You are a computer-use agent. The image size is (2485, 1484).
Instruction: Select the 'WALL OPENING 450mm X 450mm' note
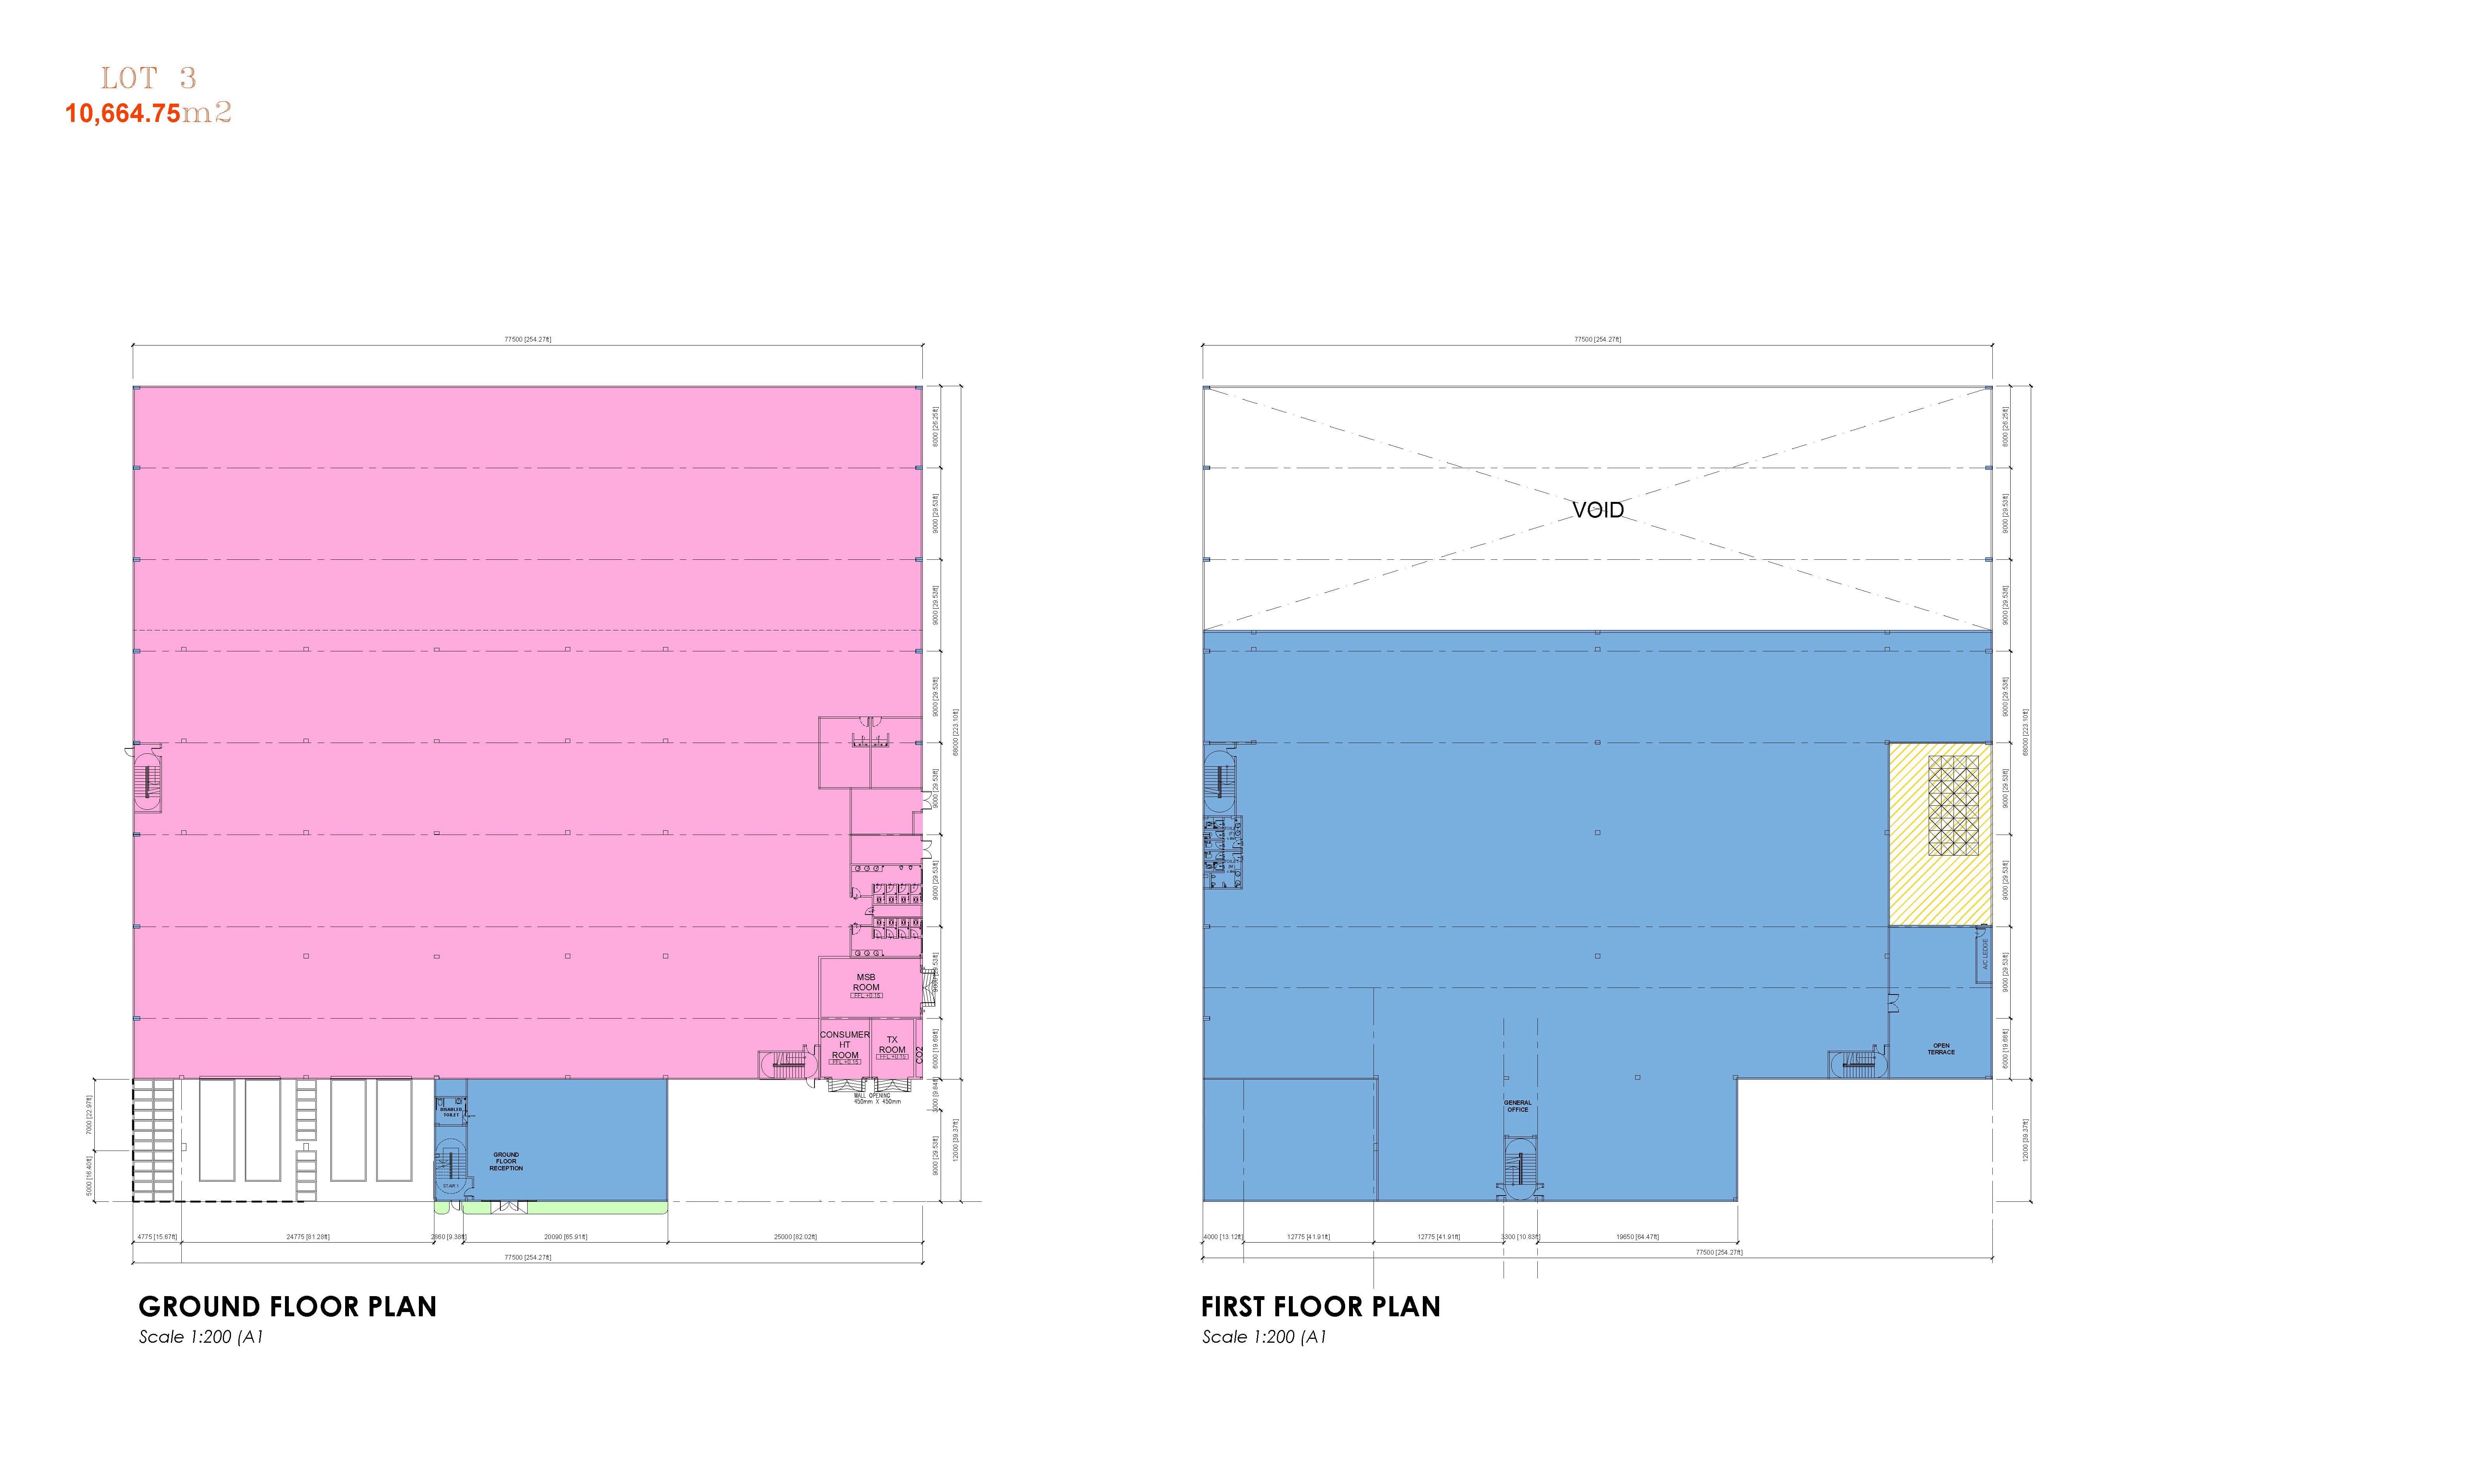877,1099
